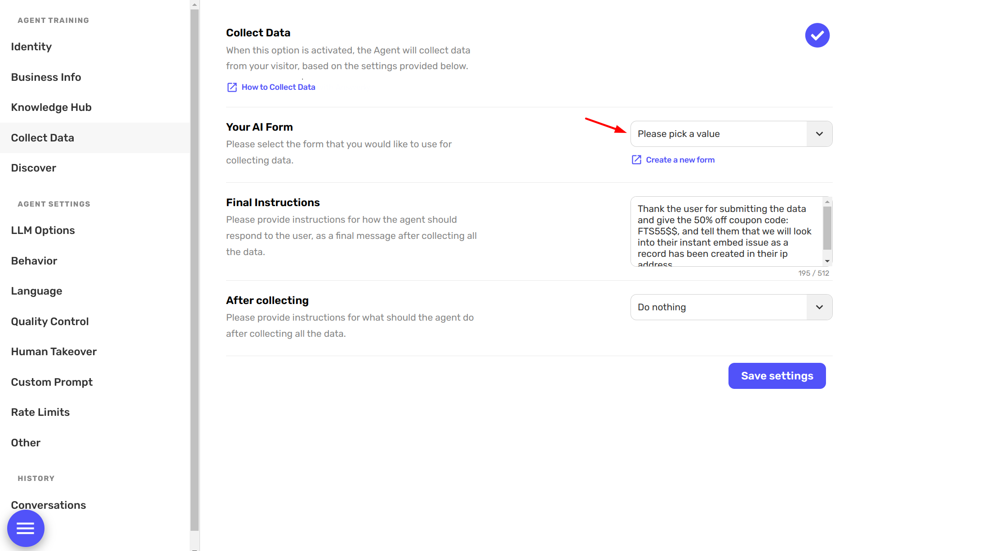
Task: Click the Final Instructions heading
Action: tap(273, 203)
